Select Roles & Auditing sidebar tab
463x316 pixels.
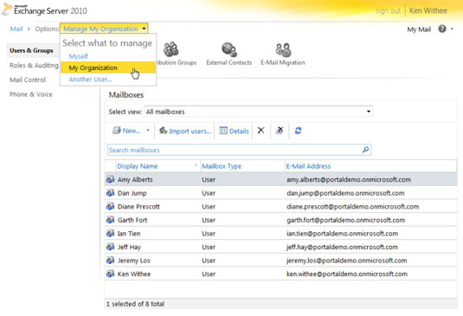(x=34, y=65)
